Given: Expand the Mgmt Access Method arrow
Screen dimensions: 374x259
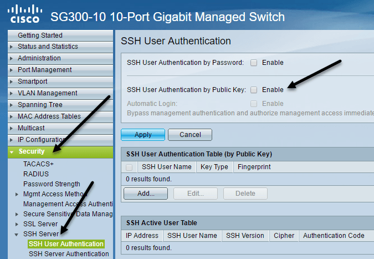Looking at the screenshot, I should pos(17,194).
